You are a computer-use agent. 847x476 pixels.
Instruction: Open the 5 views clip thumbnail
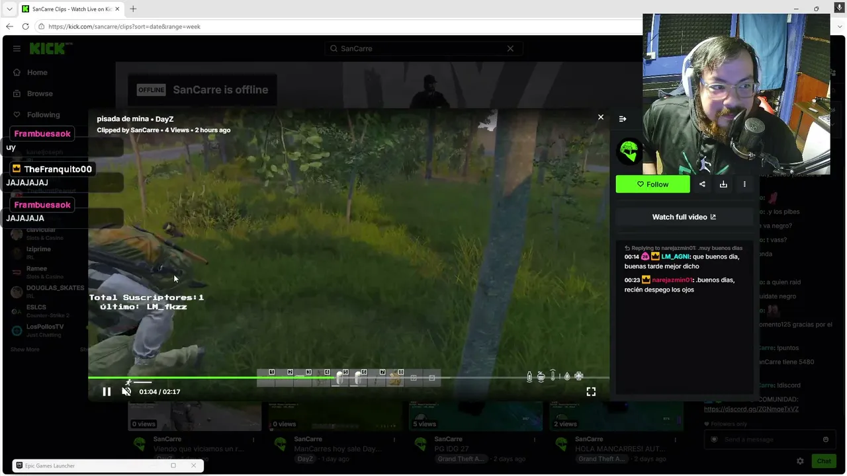pos(476,415)
